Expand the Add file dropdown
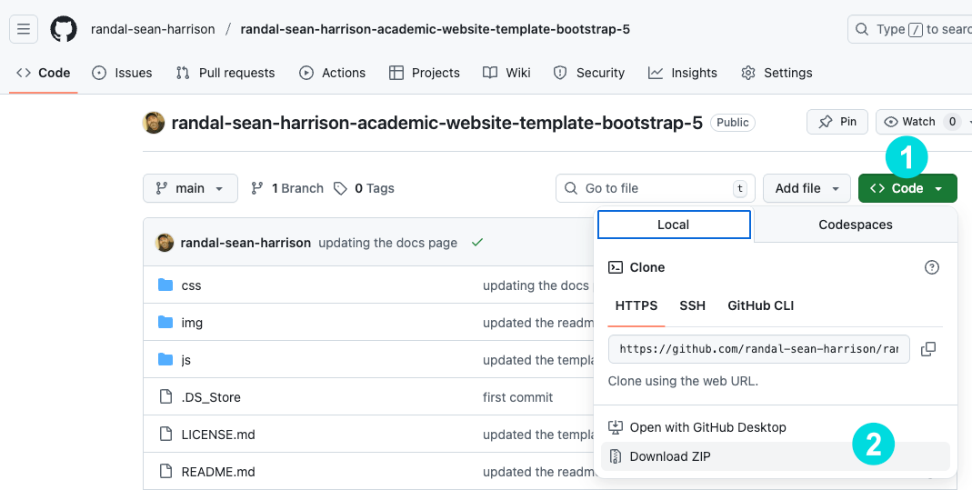 click(807, 188)
